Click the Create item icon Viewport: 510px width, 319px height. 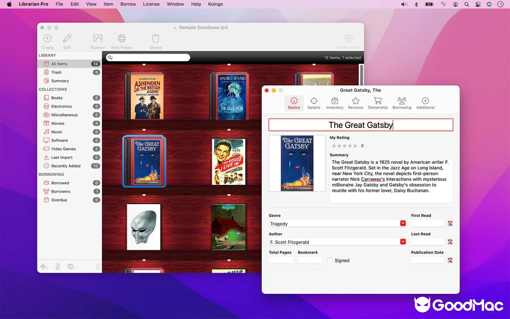[47, 39]
